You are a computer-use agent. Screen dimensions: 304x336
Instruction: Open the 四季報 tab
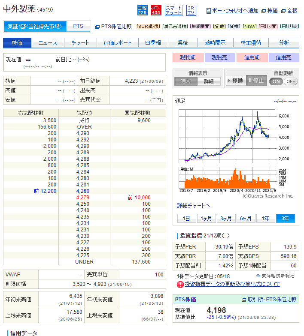pos(153,43)
